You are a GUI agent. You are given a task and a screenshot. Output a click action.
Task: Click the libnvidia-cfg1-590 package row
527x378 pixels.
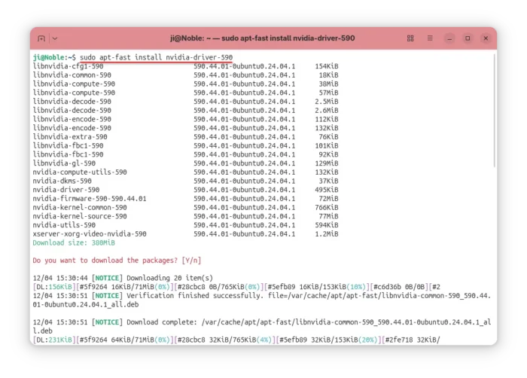pyautogui.click(x=68, y=66)
